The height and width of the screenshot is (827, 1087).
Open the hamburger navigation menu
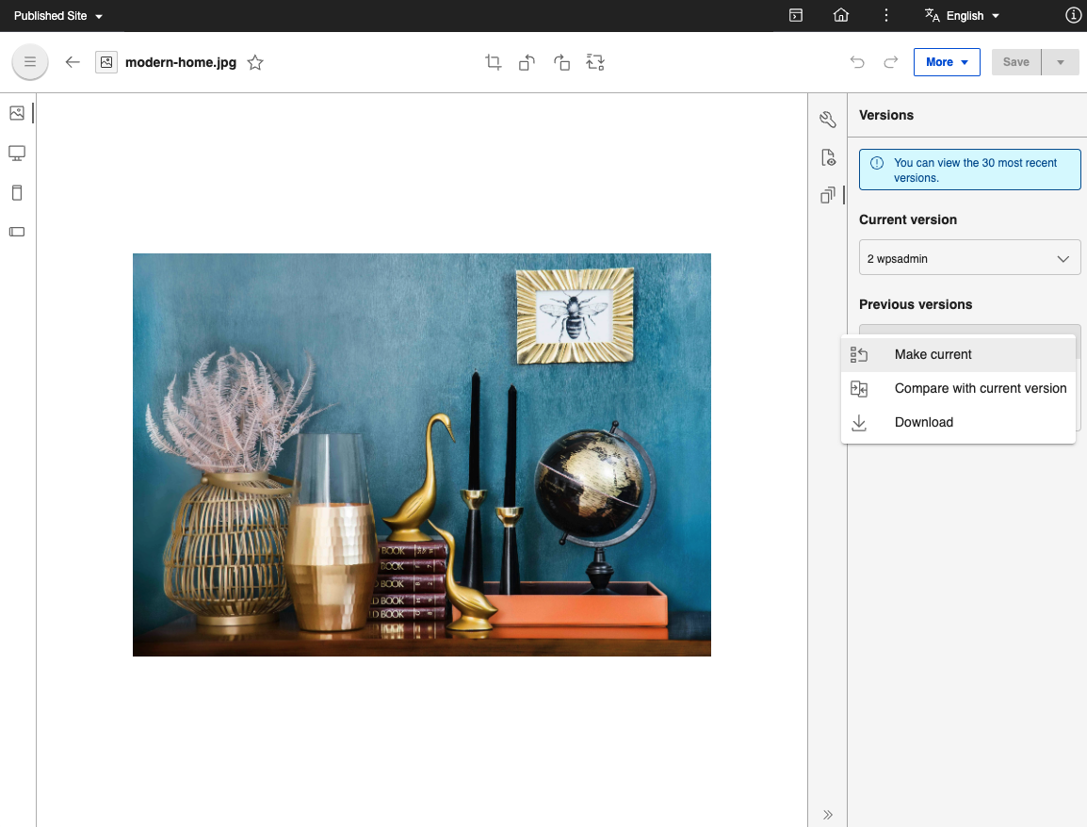[x=30, y=62]
